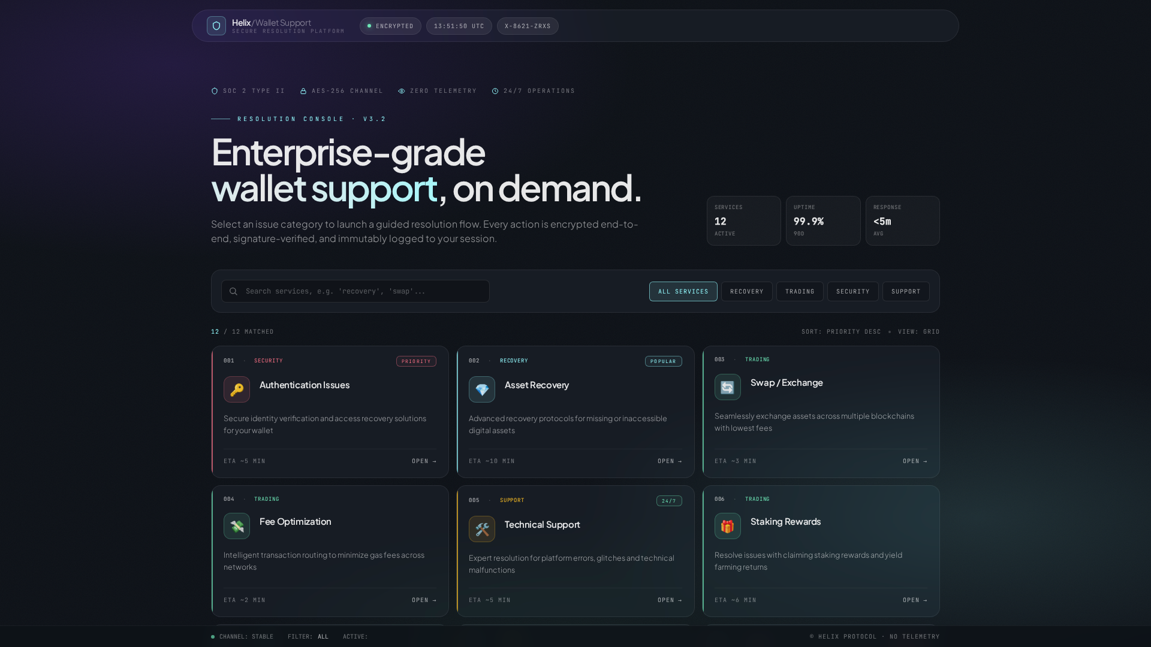Click the Services 12 Active stat card

tap(744, 220)
